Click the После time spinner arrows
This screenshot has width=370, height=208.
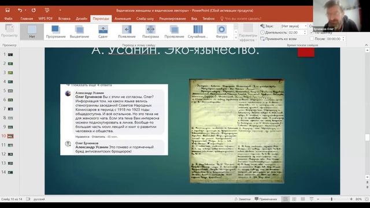343,39
